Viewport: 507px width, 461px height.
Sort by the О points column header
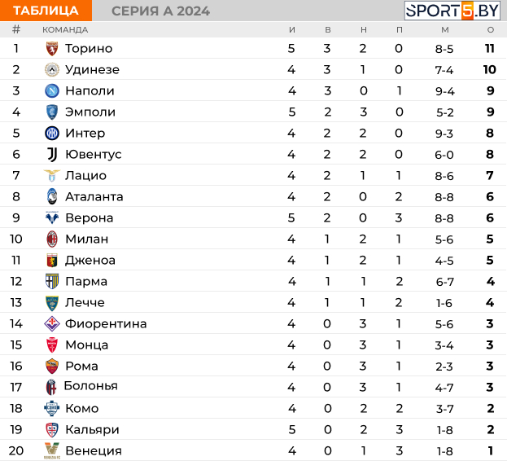click(491, 30)
